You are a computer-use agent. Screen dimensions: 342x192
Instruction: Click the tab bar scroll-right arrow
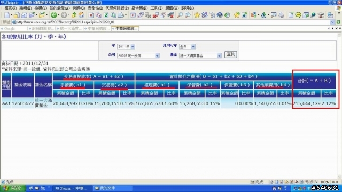coord(332,28)
